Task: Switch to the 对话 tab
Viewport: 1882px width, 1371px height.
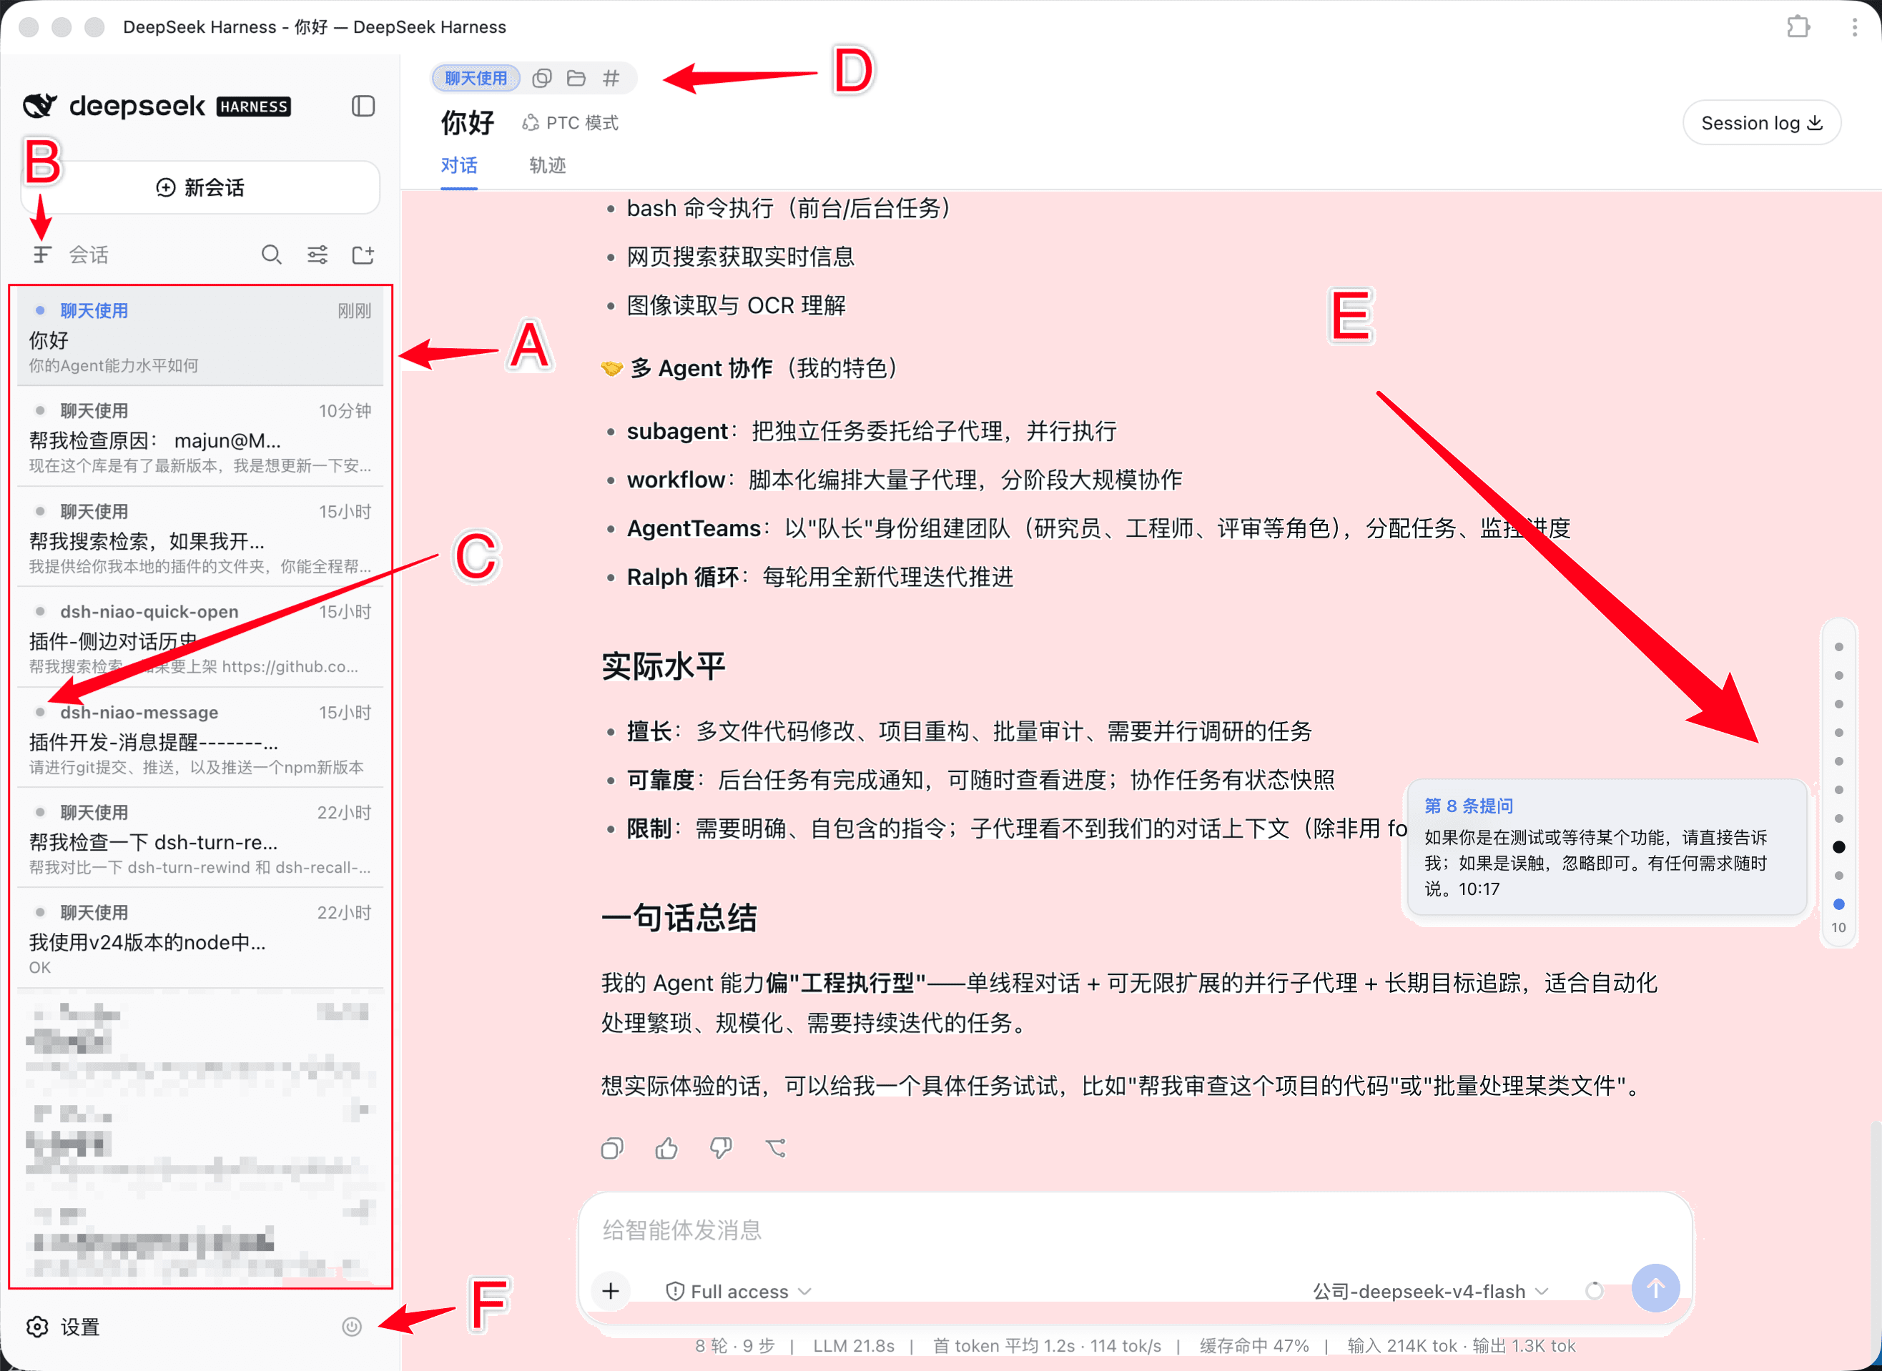Action: tap(459, 165)
